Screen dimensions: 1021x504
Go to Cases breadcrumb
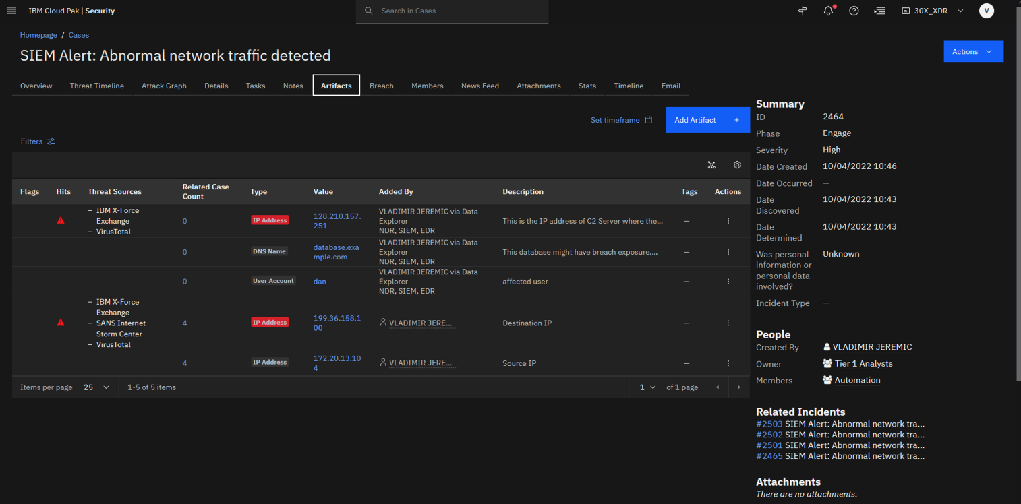[x=79, y=35]
